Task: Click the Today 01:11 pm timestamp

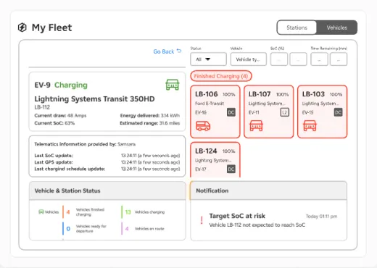Action: tap(321, 217)
